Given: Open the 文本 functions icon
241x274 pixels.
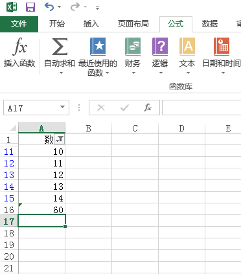Looking at the screenshot, I should click(187, 47).
